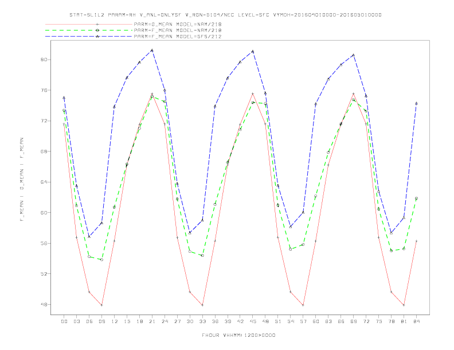Click x-axis tick label 57
The image size is (454, 350).
click(x=303, y=321)
